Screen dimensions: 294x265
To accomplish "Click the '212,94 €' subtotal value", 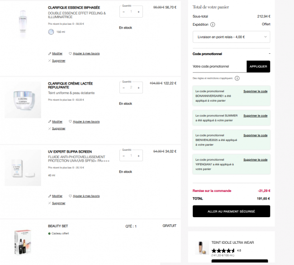I will (x=264, y=16).
